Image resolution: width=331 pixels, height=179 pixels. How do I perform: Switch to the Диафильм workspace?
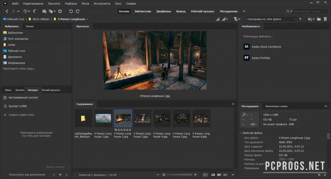163,12
